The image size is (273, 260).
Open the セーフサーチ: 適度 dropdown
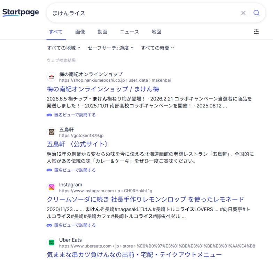111,48
